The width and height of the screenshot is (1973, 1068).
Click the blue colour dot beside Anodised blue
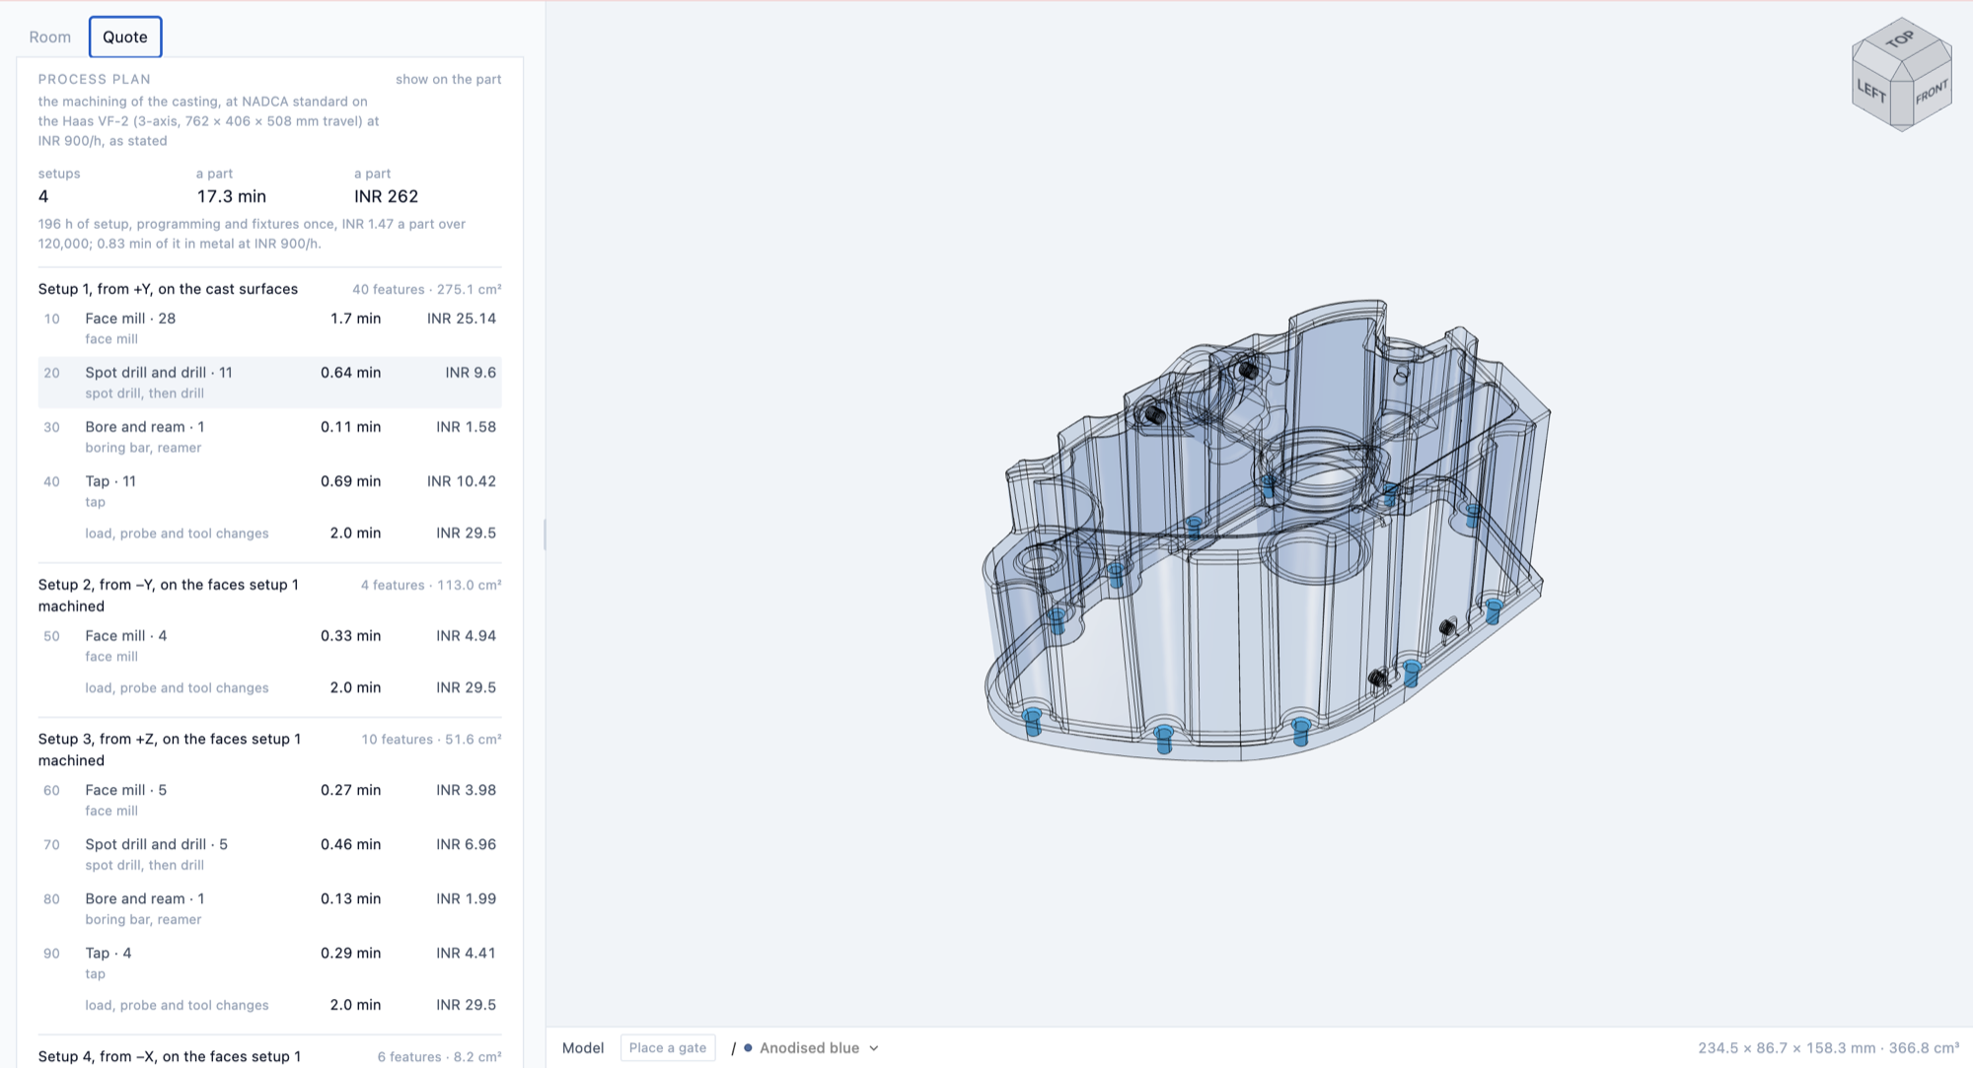tap(748, 1047)
